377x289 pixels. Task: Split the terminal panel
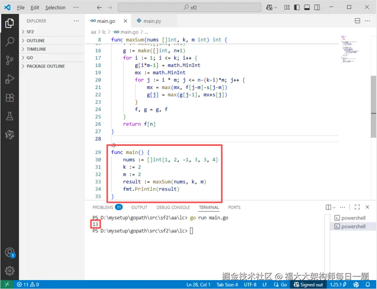click(x=328, y=207)
